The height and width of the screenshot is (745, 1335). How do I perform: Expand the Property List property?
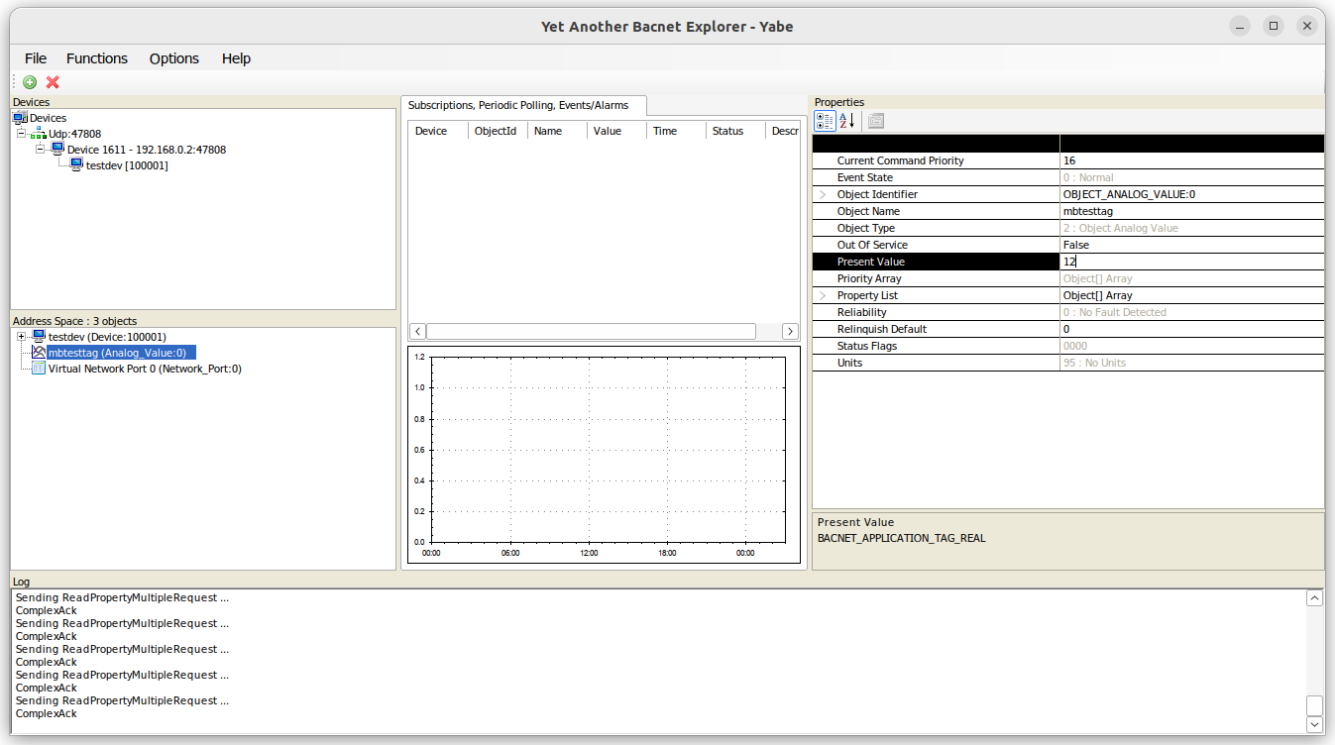[x=823, y=295]
